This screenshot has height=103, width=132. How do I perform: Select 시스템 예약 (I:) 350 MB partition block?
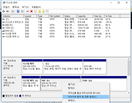[x=31, y=83]
